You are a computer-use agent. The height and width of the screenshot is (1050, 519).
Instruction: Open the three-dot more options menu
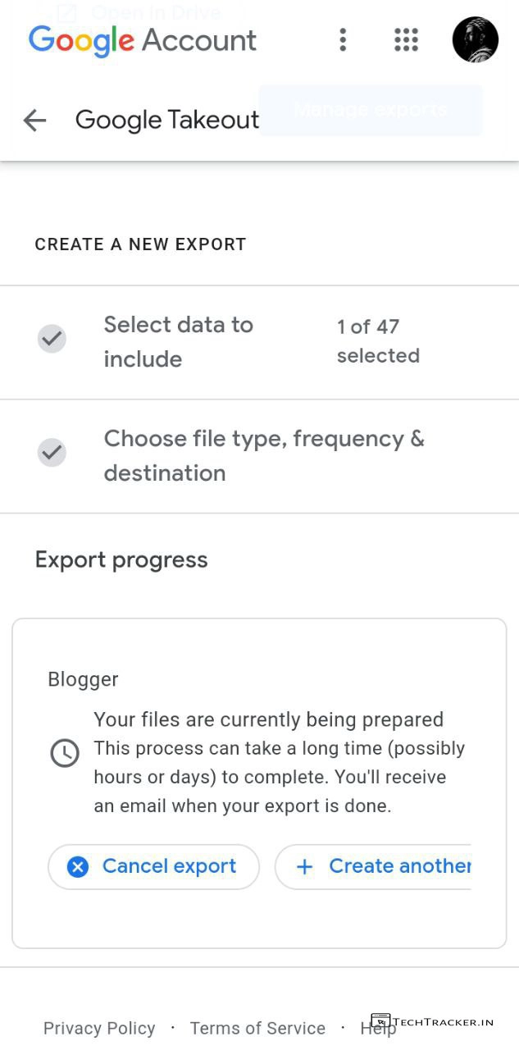coord(343,39)
